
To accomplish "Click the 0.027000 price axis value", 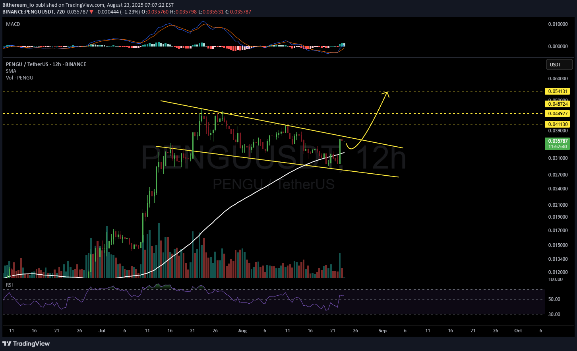I will [x=558, y=175].
